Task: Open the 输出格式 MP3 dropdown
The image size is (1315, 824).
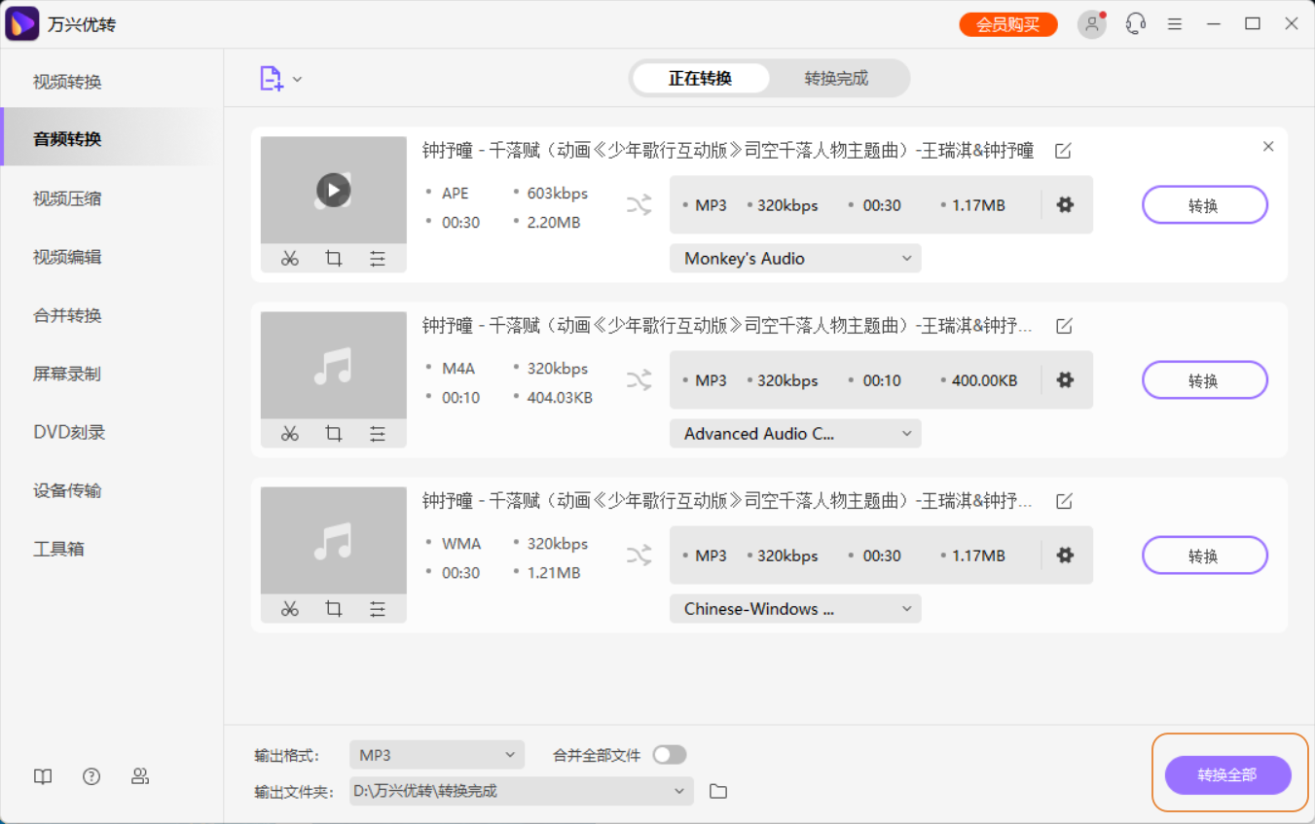Action: pos(437,755)
